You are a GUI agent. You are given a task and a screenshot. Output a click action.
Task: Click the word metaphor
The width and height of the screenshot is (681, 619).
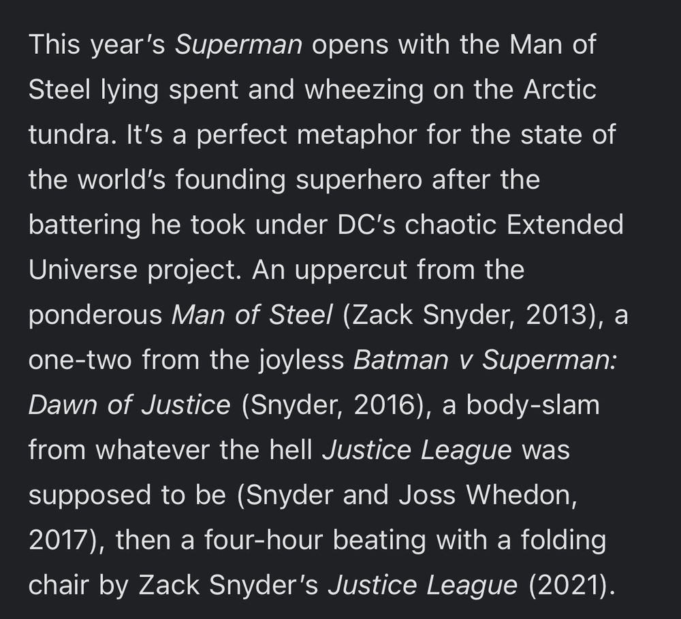357,136
